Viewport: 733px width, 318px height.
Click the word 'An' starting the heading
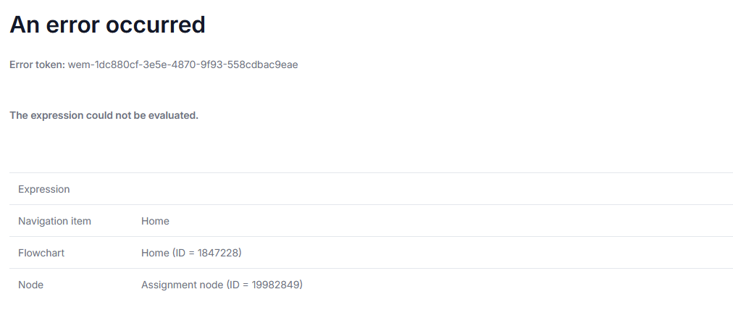(23, 25)
